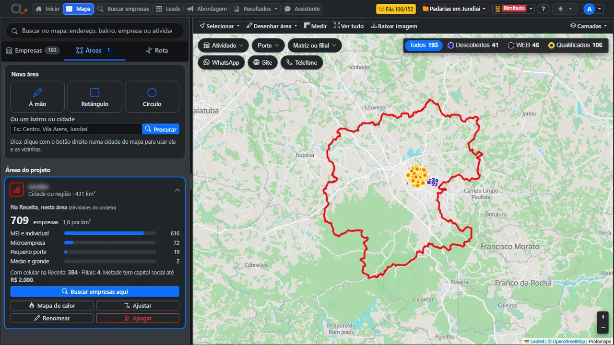Click the Buscar empresas aqui button

tap(95, 291)
